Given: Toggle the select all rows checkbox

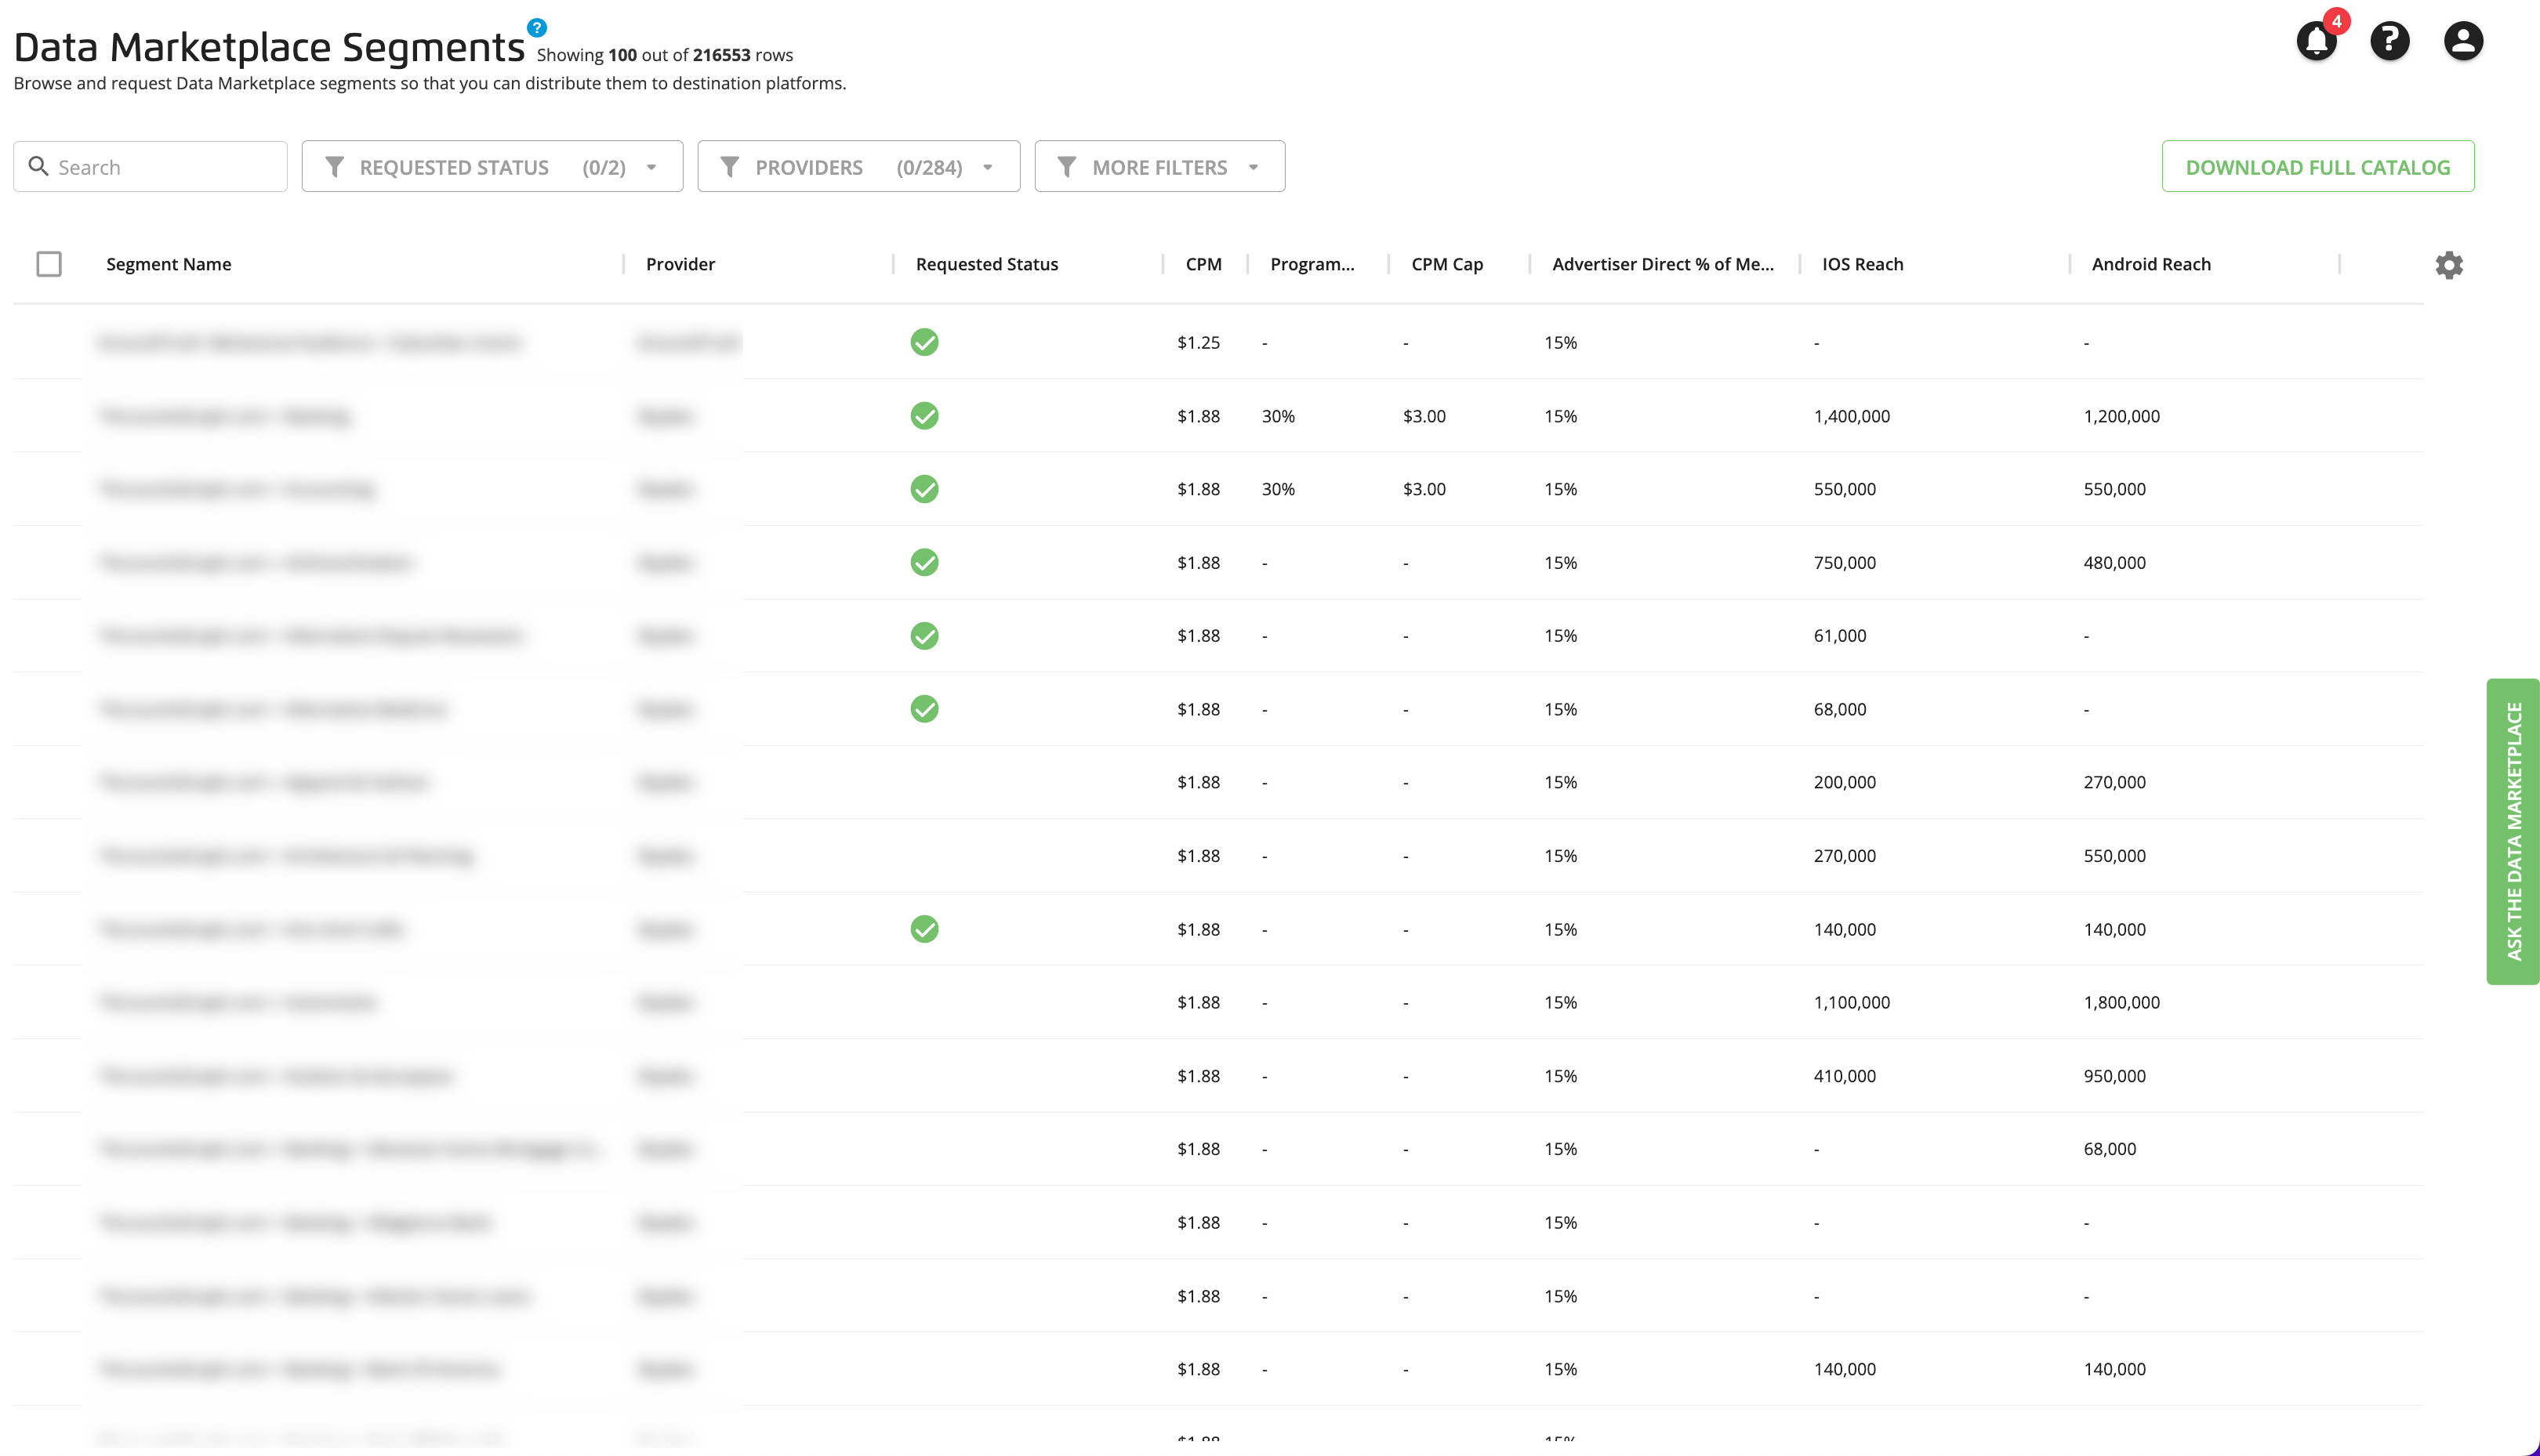Looking at the screenshot, I should click(49, 263).
